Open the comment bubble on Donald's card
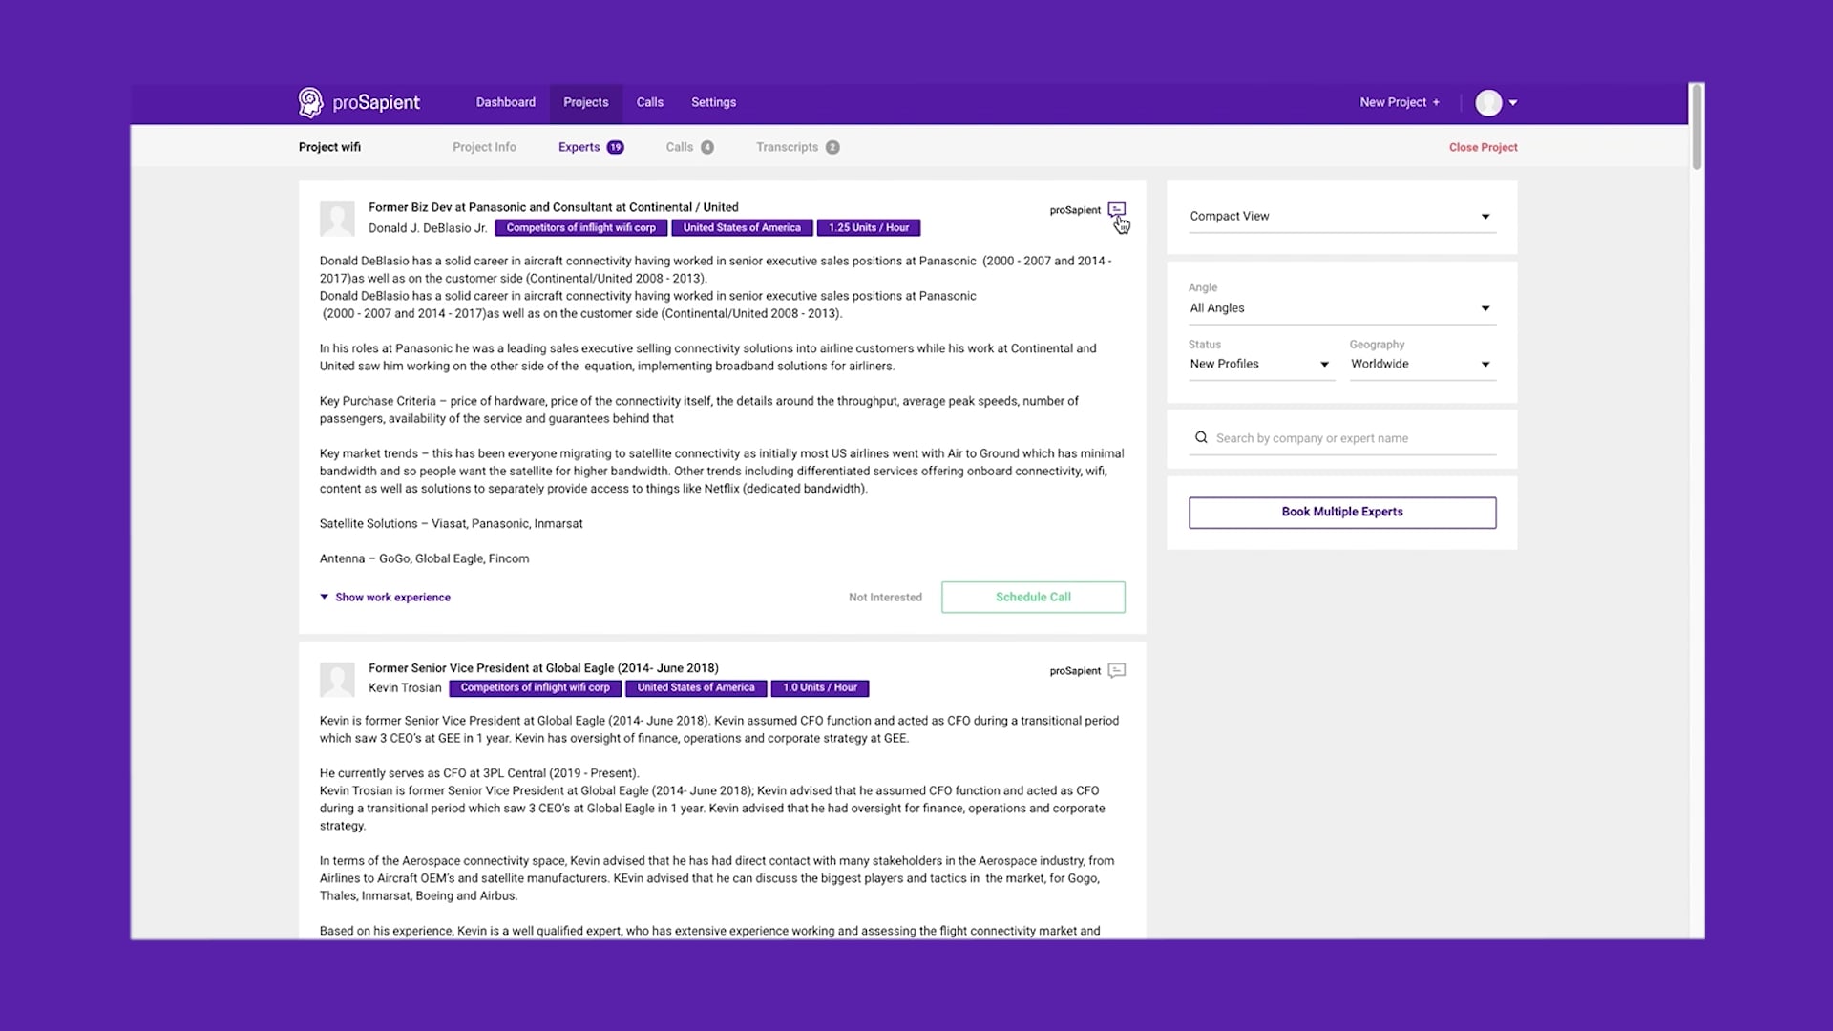 [1117, 210]
